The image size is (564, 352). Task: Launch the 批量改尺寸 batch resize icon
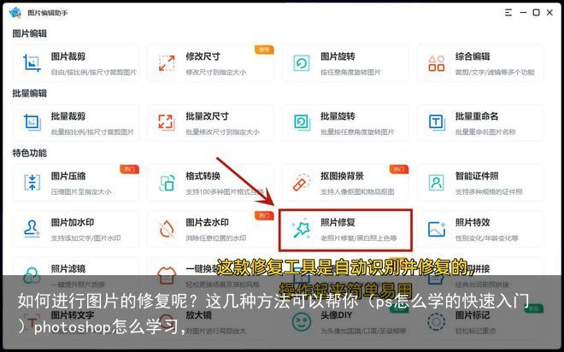(166, 122)
